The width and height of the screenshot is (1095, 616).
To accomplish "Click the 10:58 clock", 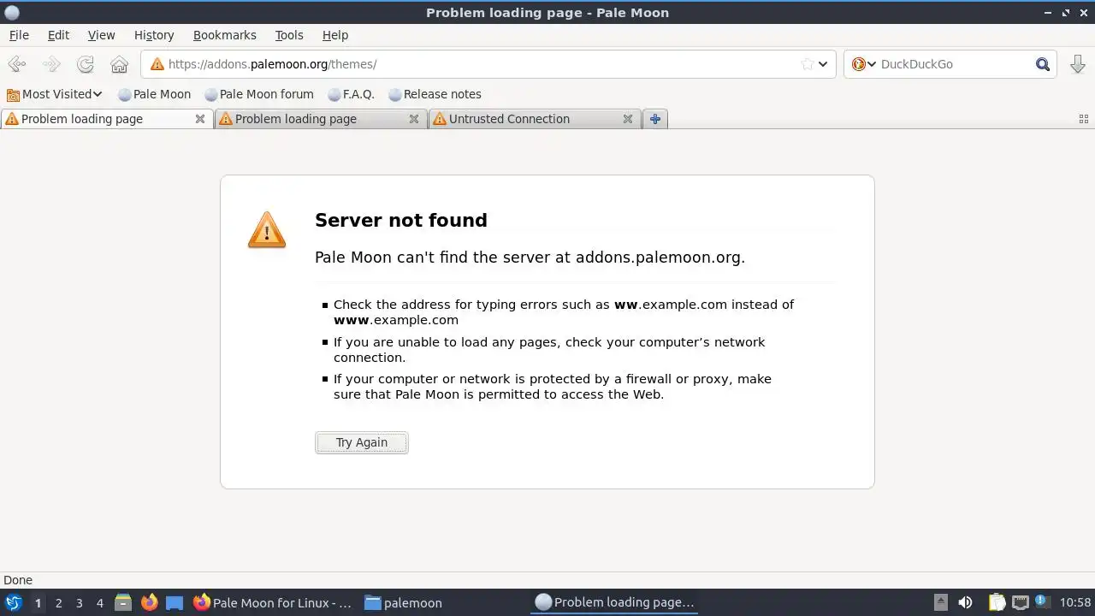I will (1075, 603).
